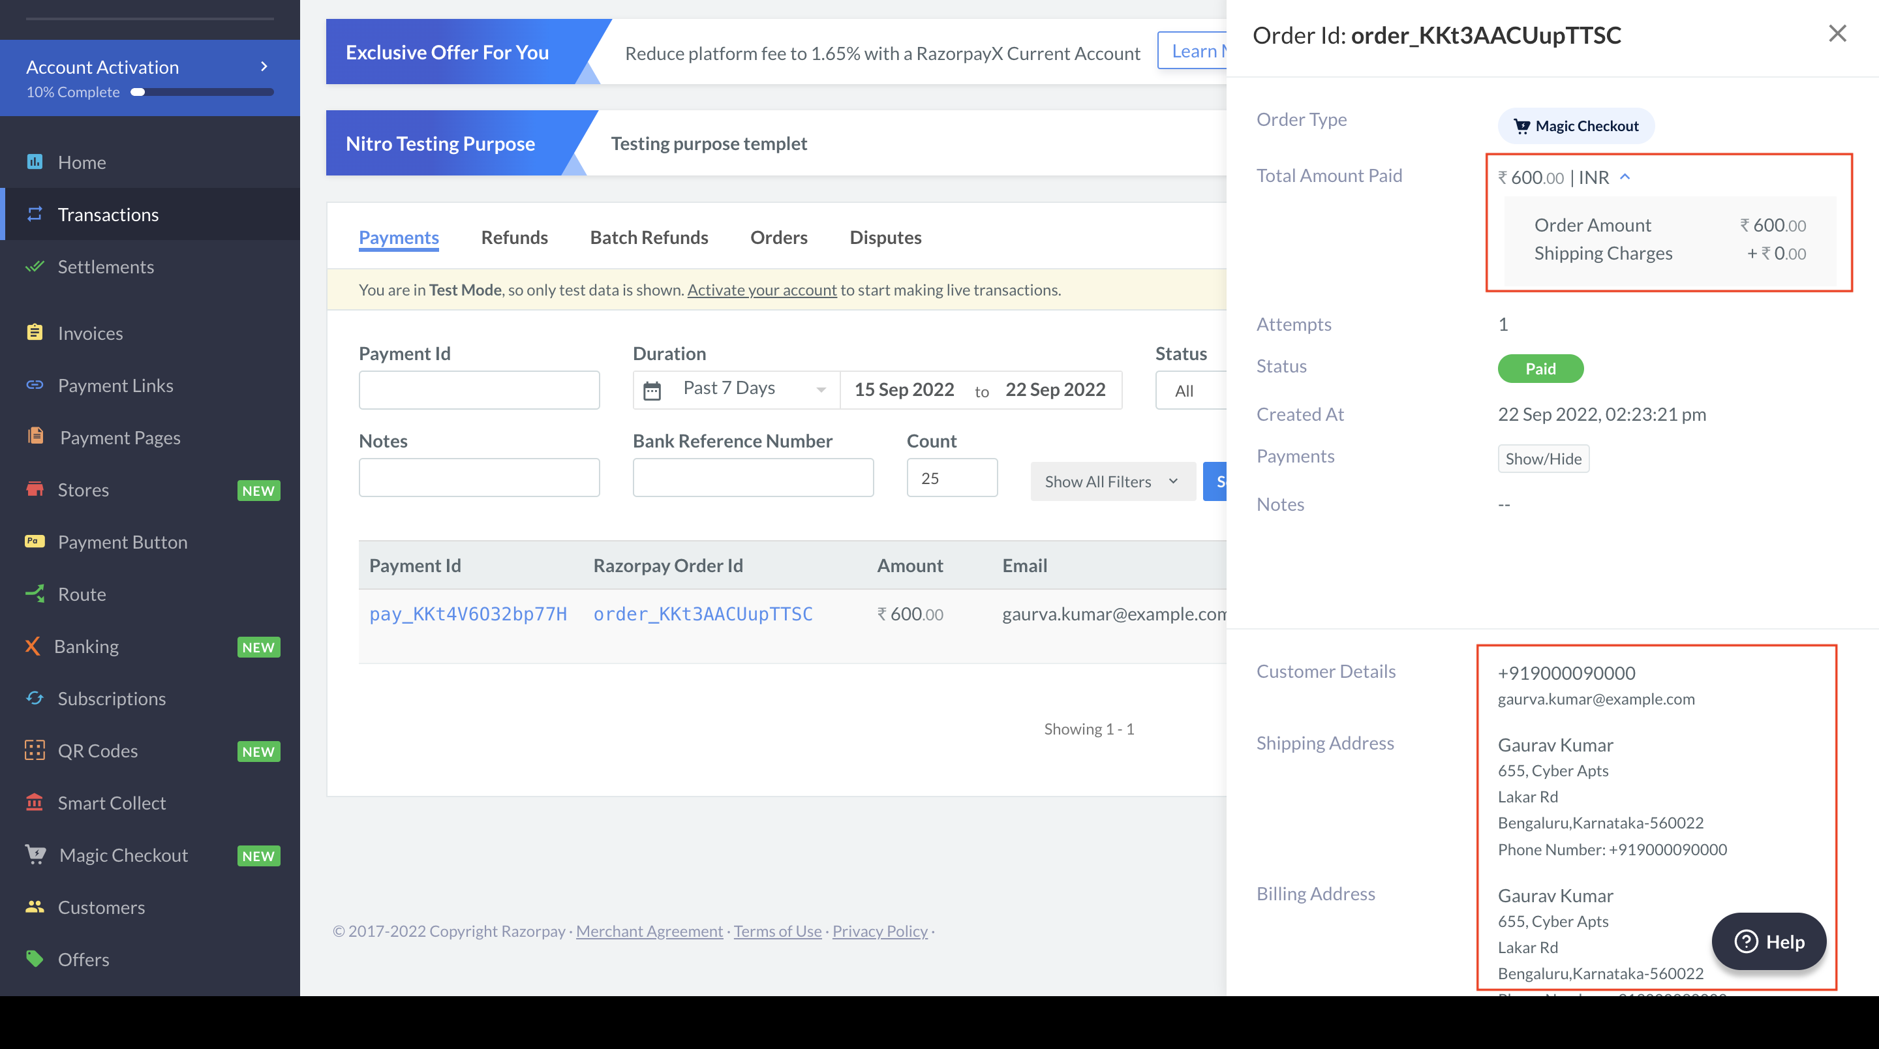1879x1049 pixels.
Task: Click the Magic Checkout cart icon in sidebar
Action: pos(35,854)
